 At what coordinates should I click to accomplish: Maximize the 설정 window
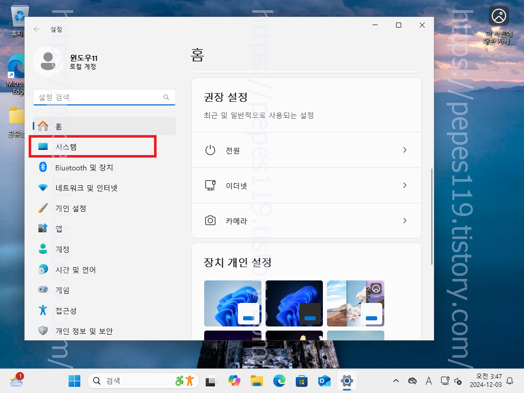[398, 25]
